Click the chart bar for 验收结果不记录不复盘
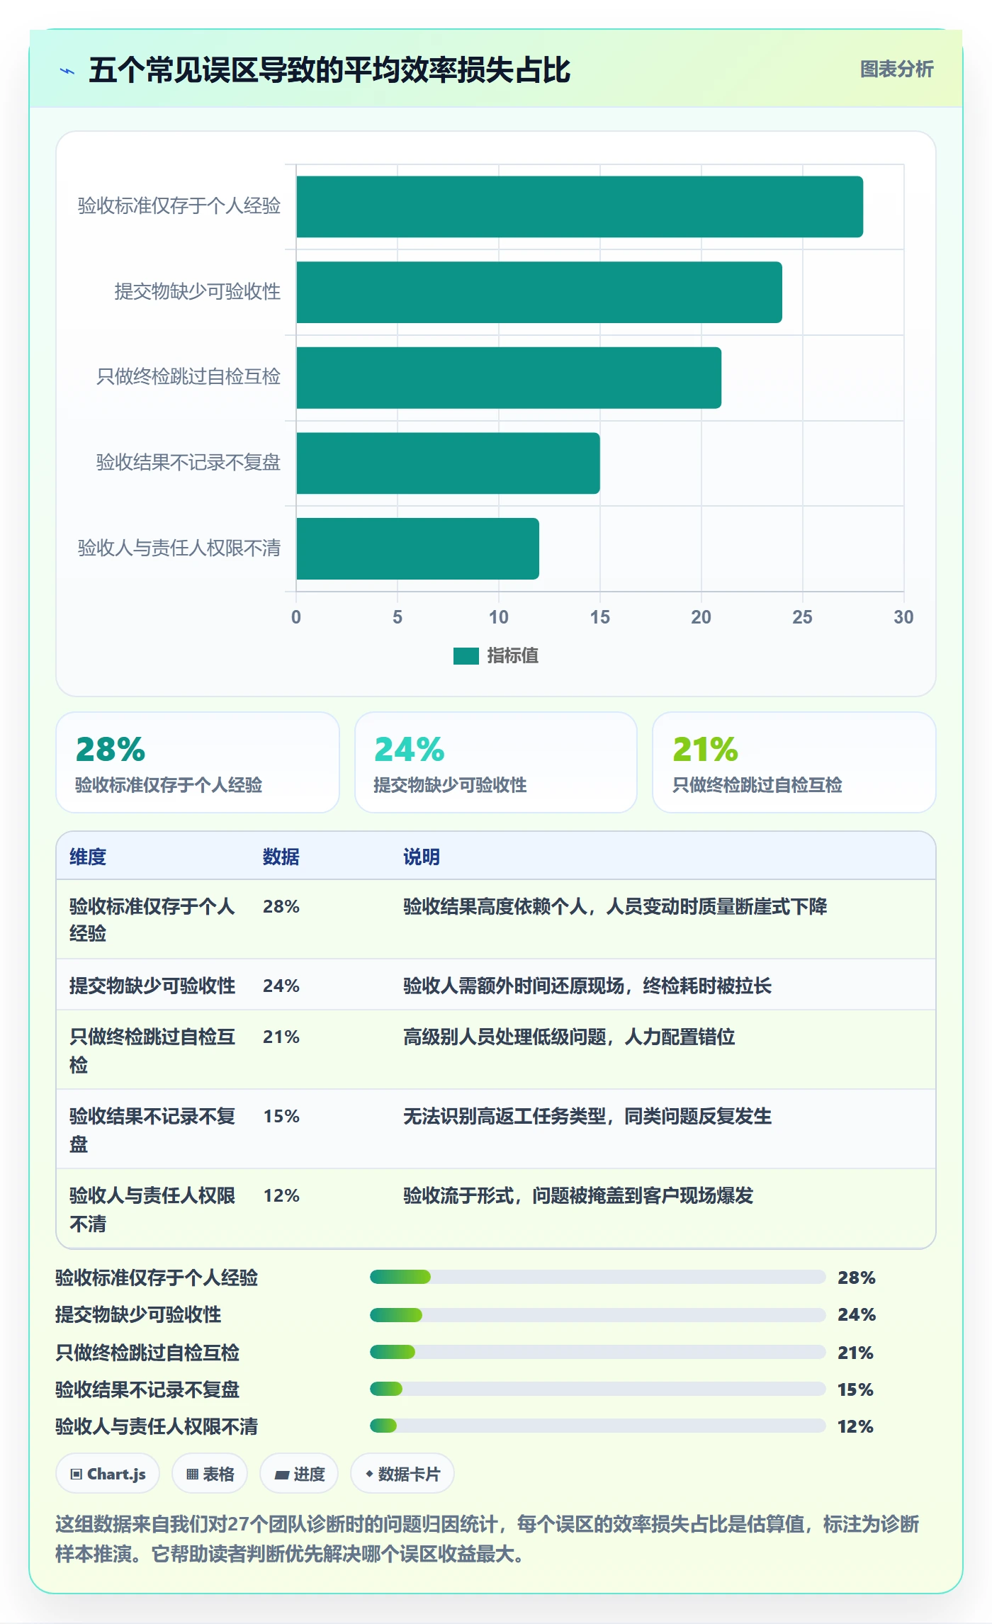Screen dimensions: 992x1624 coord(449,463)
